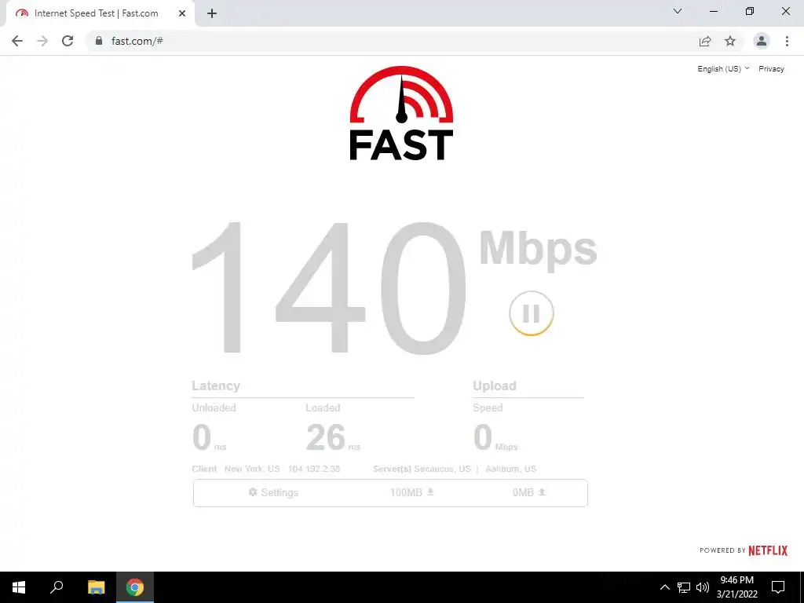The image size is (804, 603).
Task: Click the fast.com address bar
Action: click(x=389, y=41)
